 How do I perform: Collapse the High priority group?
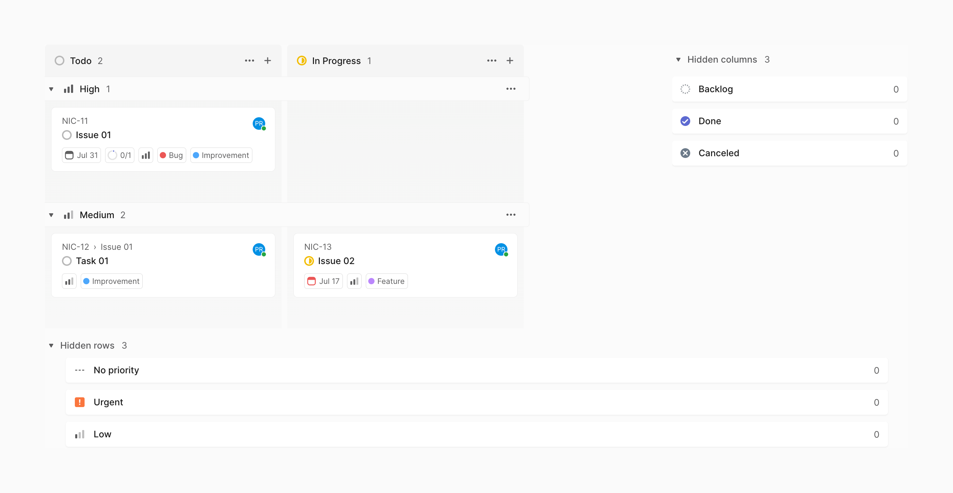tap(51, 89)
